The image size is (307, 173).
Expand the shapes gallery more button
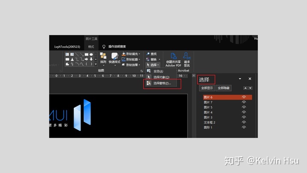(96, 64)
